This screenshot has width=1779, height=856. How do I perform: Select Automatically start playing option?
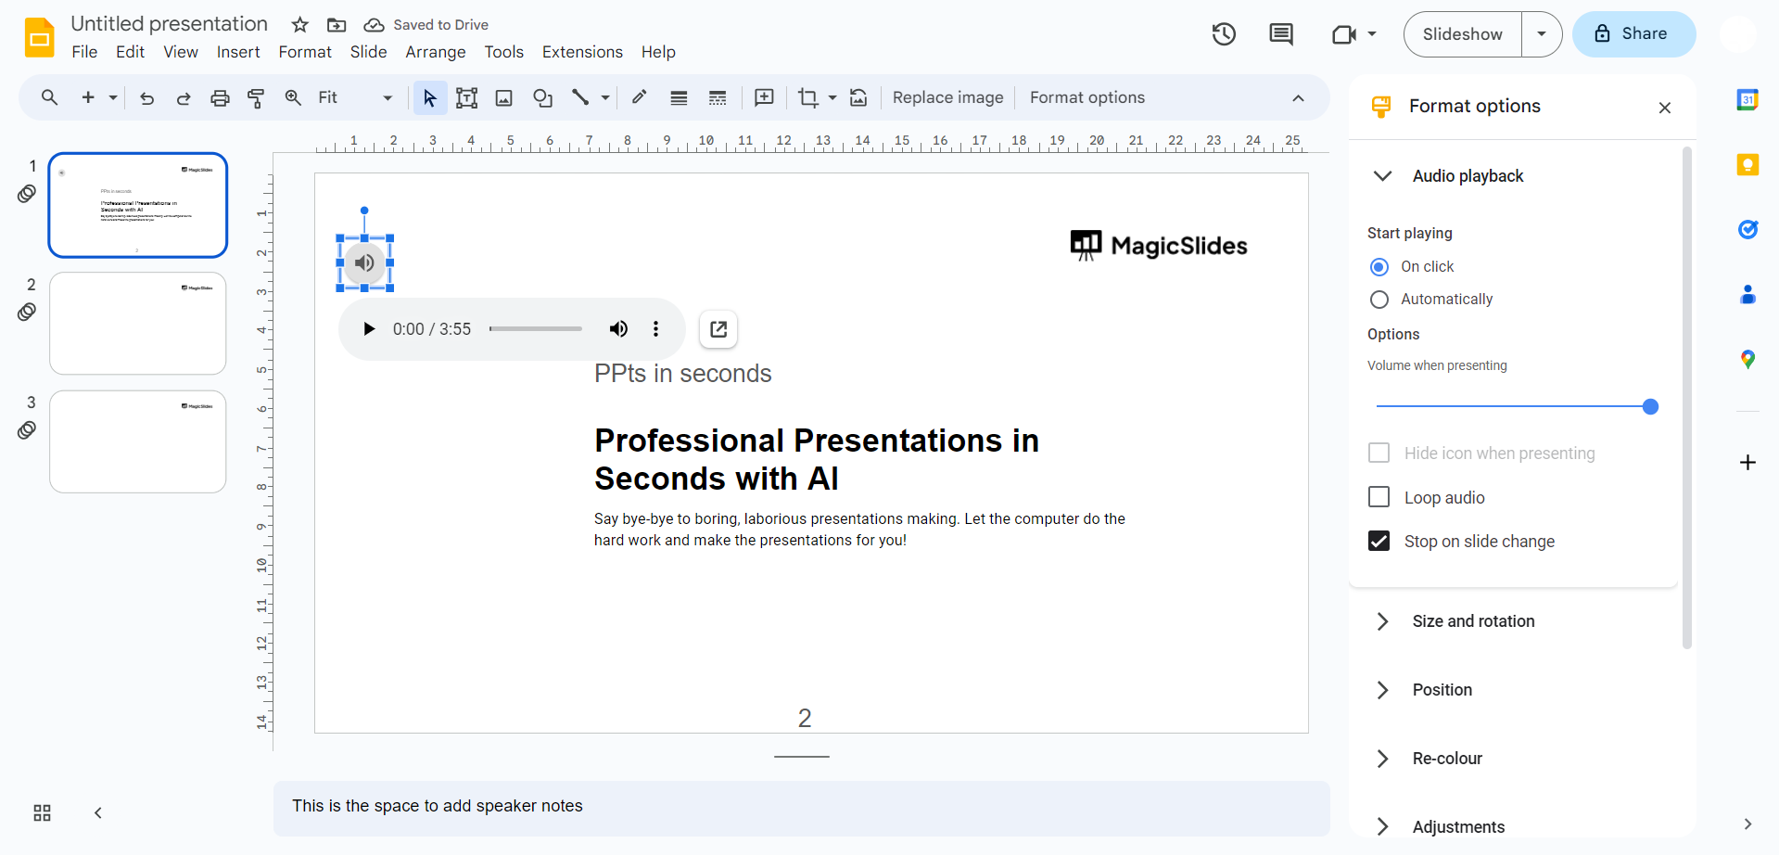coord(1379,300)
